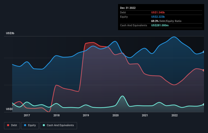Select the 2021 x-axis label
The width and height of the screenshot is (208, 133).
(x=145, y=115)
